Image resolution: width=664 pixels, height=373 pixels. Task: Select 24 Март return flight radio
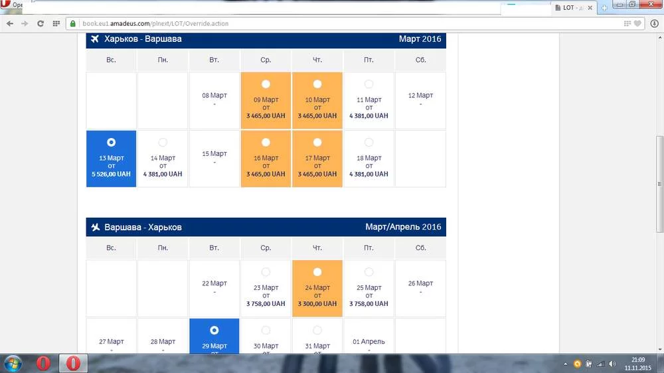click(x=317, y=272)
